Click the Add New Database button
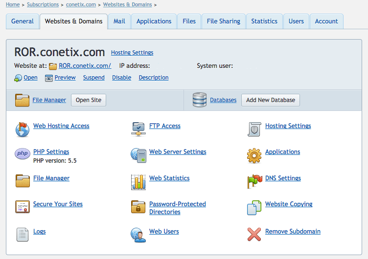 pyautogui.click(x=270, y=100)
